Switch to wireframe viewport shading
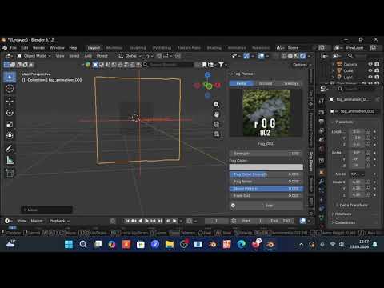The height and width of the screenshot is (288, 384). 284,56
